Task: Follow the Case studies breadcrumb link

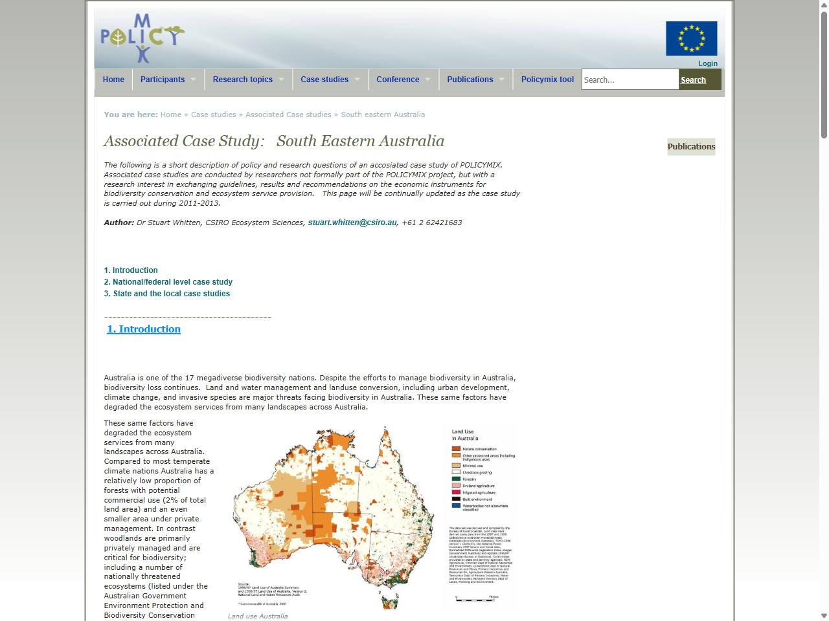Action: 214,114
